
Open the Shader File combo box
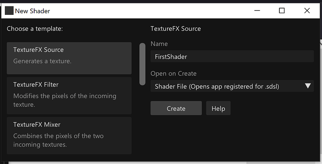coord(232,86)
